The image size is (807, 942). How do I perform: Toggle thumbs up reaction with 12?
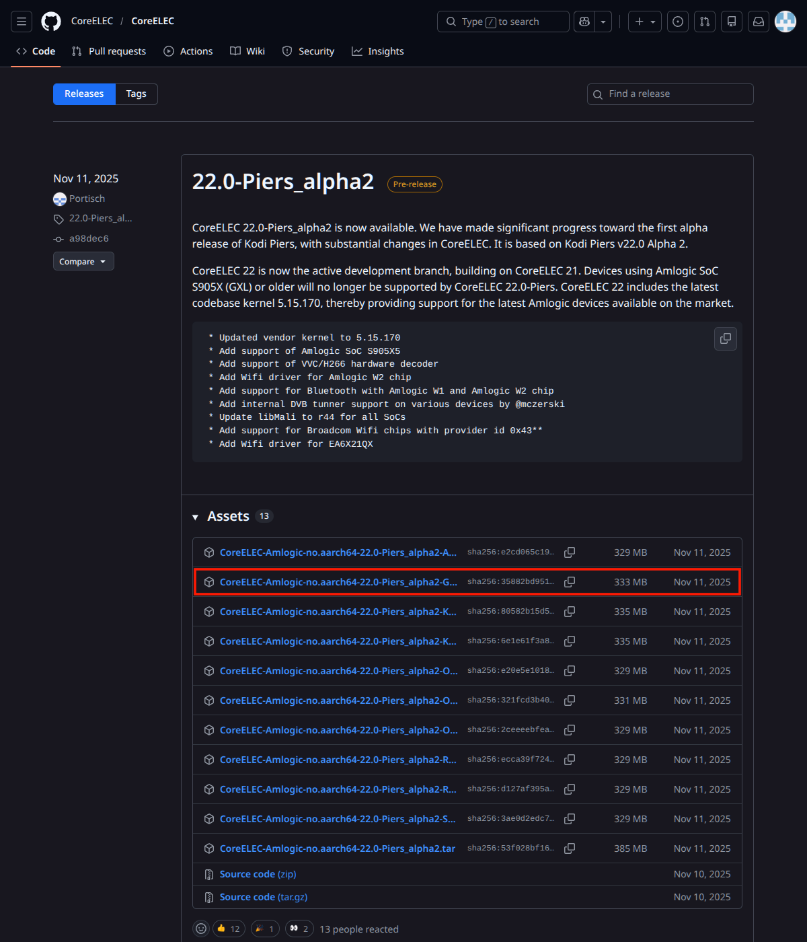click(229, 929)
